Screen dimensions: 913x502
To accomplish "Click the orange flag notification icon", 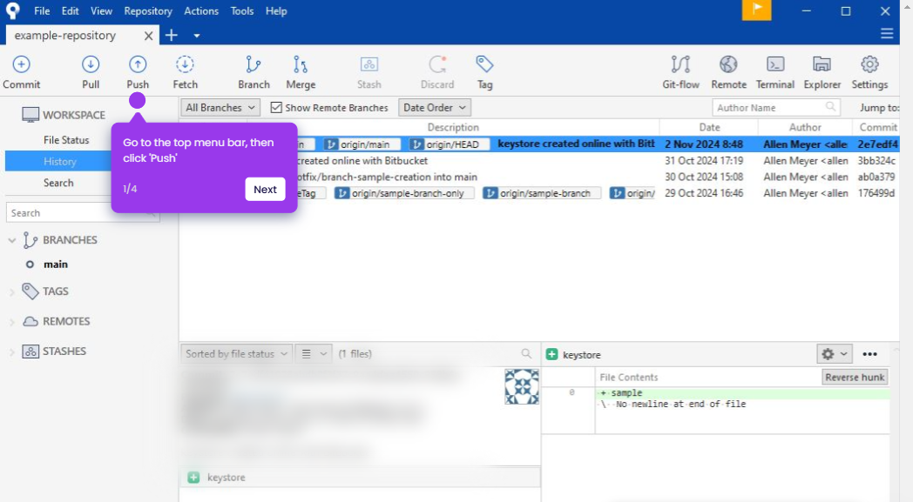I will (756, 10).
